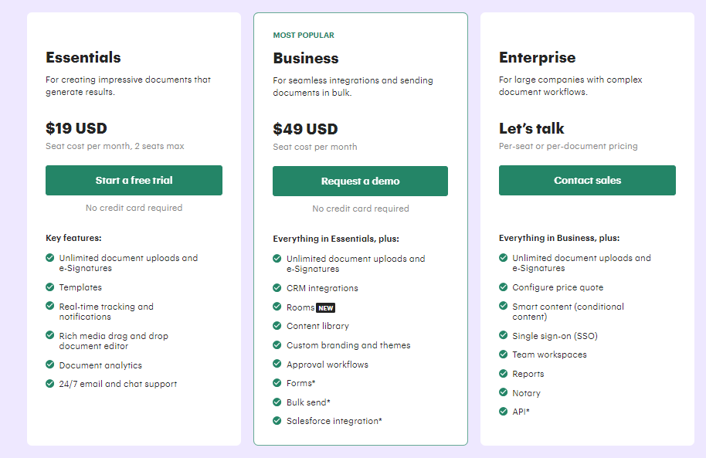Click checkmark icon beside Content library
Viewport: 706px width, 458px height.
(x=277, y=326)
